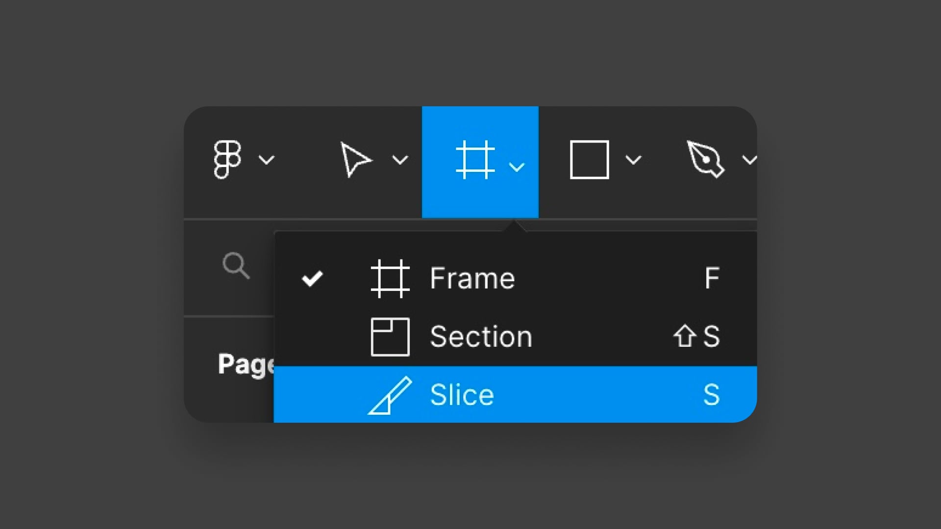Select the Pen tool
The image size is (941, 529).
(706, 159)
